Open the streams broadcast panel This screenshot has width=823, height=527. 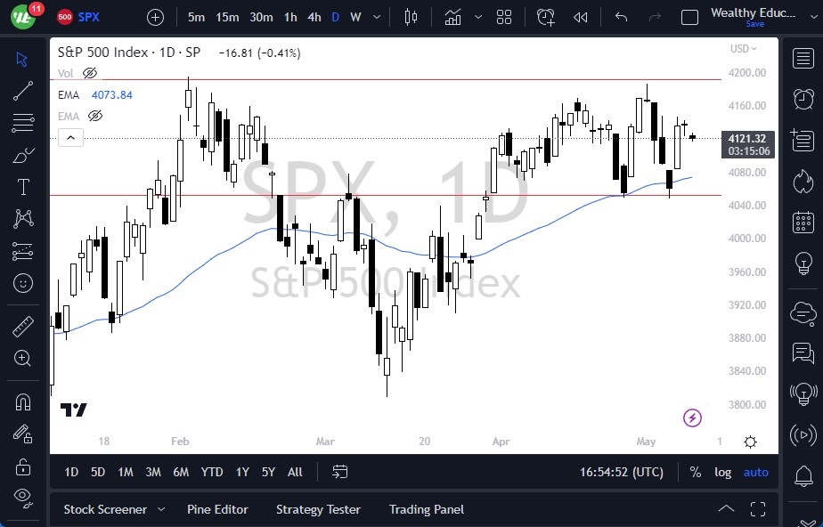[803, 434]
